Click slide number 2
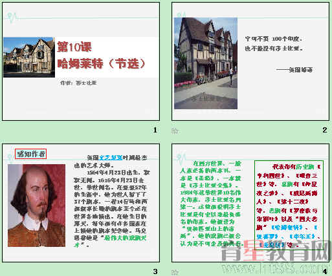Image resolution: width=332 pixels, height=276 pixels. point(325,130)
